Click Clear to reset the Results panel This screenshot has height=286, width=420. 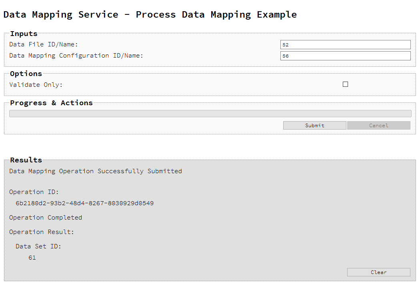(x=378, y=272)
